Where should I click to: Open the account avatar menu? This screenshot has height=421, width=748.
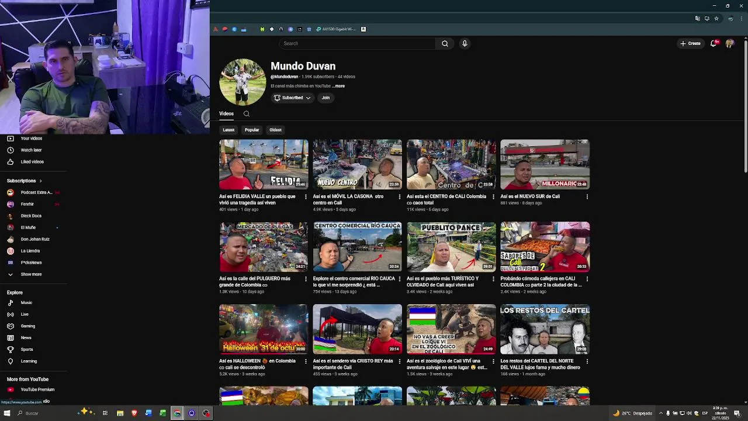730,43
